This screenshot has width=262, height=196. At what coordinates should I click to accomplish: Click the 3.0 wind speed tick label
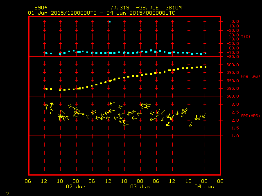[233, 105]
